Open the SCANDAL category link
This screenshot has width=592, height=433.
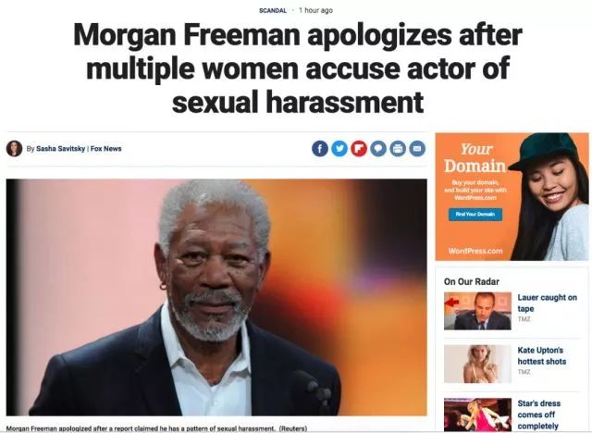coord(273,10)
